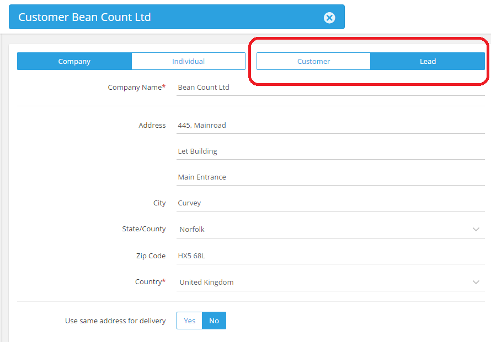Set the contact status to Lead
Screen dimensions: 491x342
[x=428, y=61]
